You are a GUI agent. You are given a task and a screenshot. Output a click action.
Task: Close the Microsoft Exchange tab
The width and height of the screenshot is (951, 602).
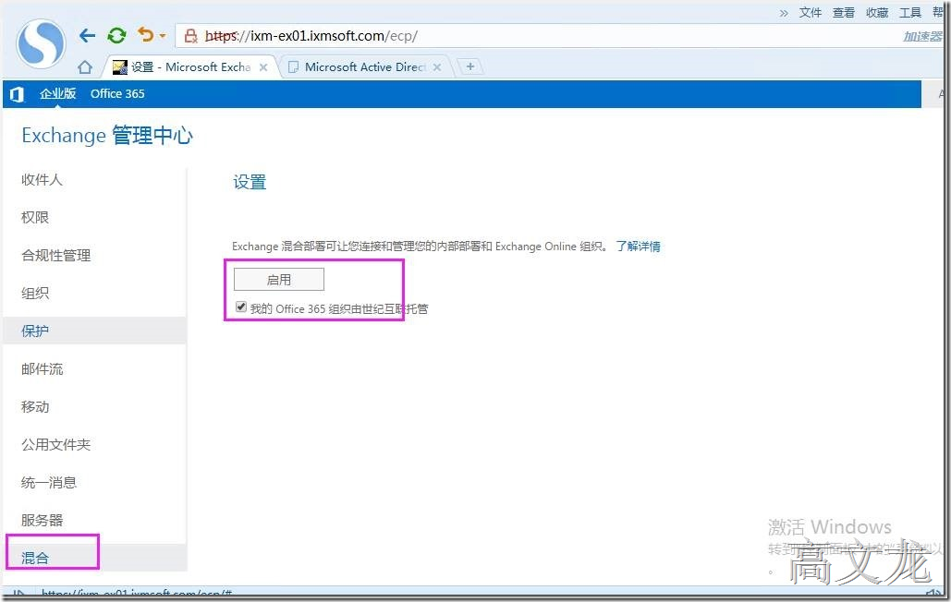click(x=263, y=67)
